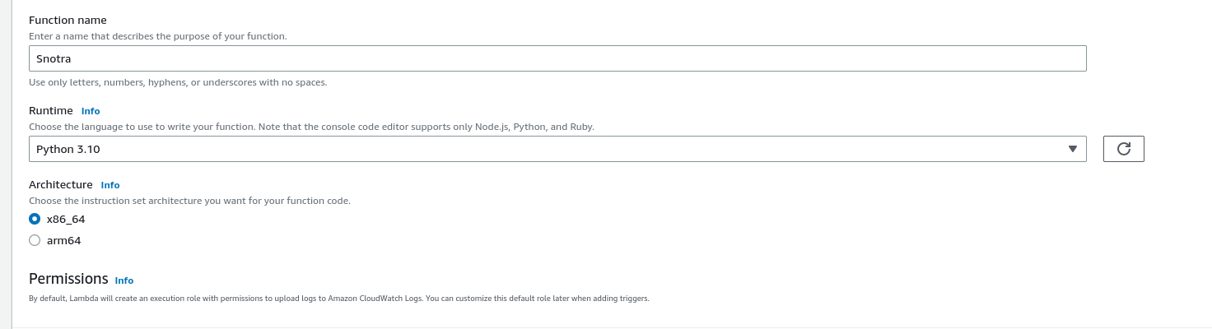Click the refresh runtimes icon button
This screenshot has width=1212, height=329.
pyautogui.click(x=1123, y=149)
